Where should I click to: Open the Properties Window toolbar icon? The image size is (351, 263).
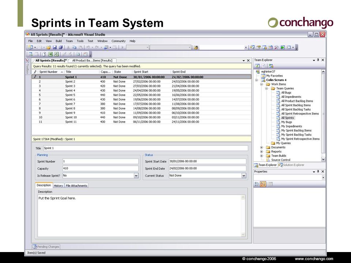[x=258, y=47]
